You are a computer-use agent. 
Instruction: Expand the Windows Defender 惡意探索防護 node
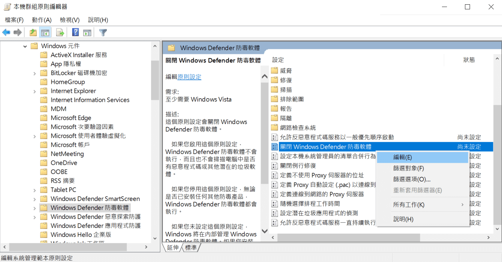pyautogui.click(x=35, y=217)
